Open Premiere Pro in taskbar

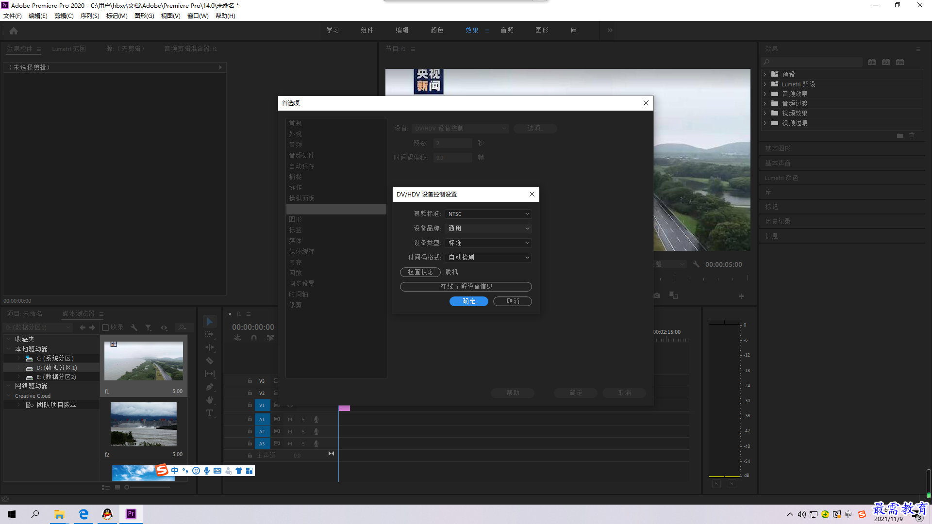(131, 514)
